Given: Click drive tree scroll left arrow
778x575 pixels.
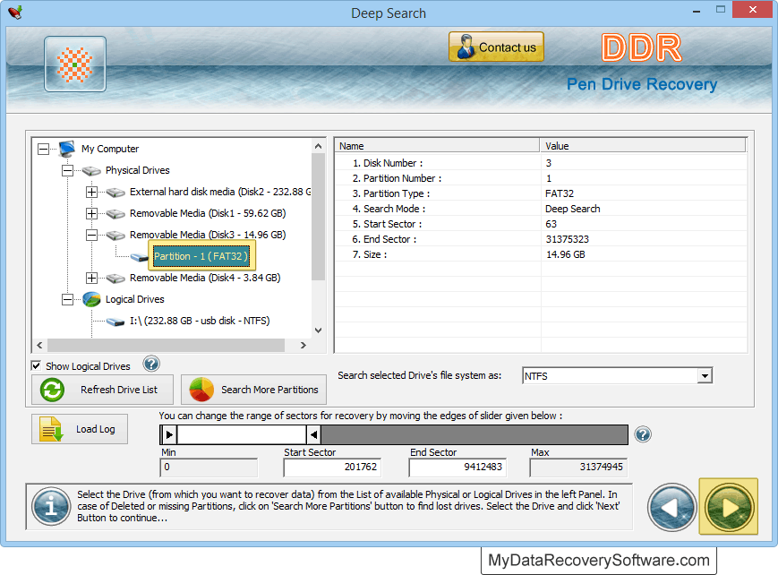Looking at the screenshot, I should 39,345.
